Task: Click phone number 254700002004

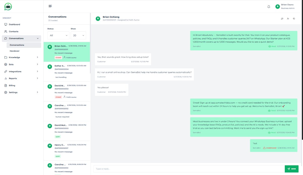Action: coord(61,69)
